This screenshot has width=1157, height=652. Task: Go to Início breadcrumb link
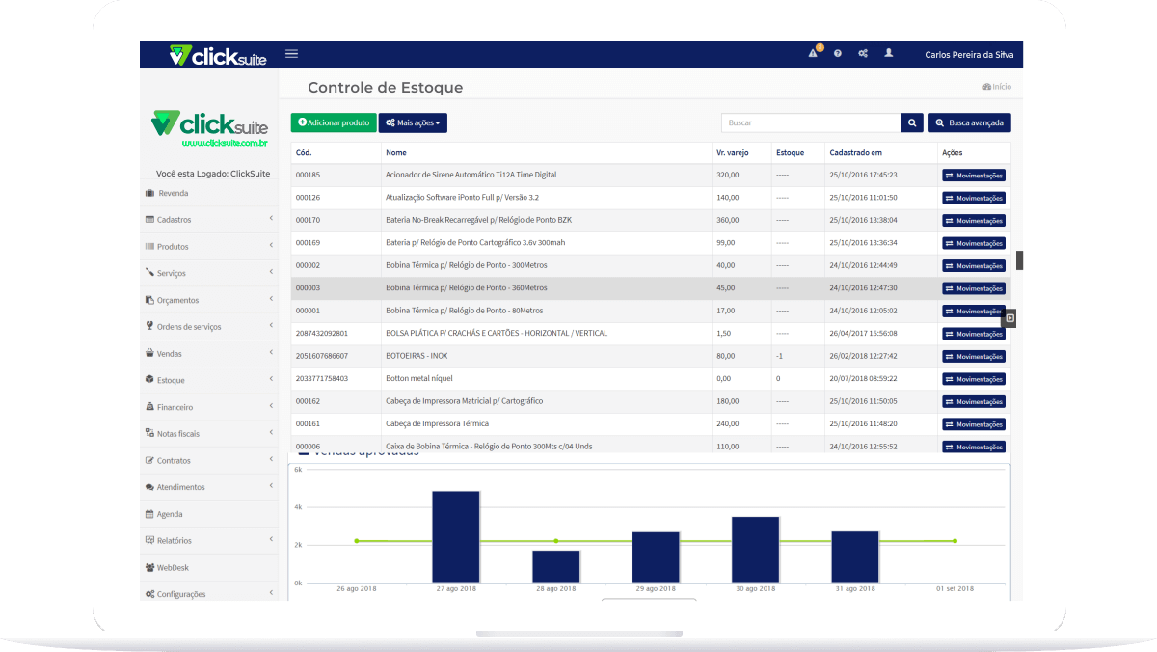coord(997,87)
